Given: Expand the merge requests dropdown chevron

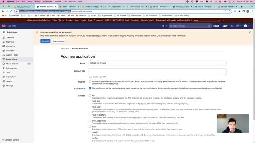Looking at the screenshot, I should [x=228, y=26].
